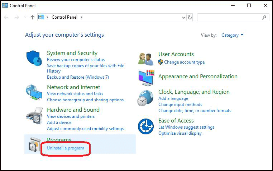Click the search magnifier icon
This screenshot has height=171, width=273.
(264, 17)
